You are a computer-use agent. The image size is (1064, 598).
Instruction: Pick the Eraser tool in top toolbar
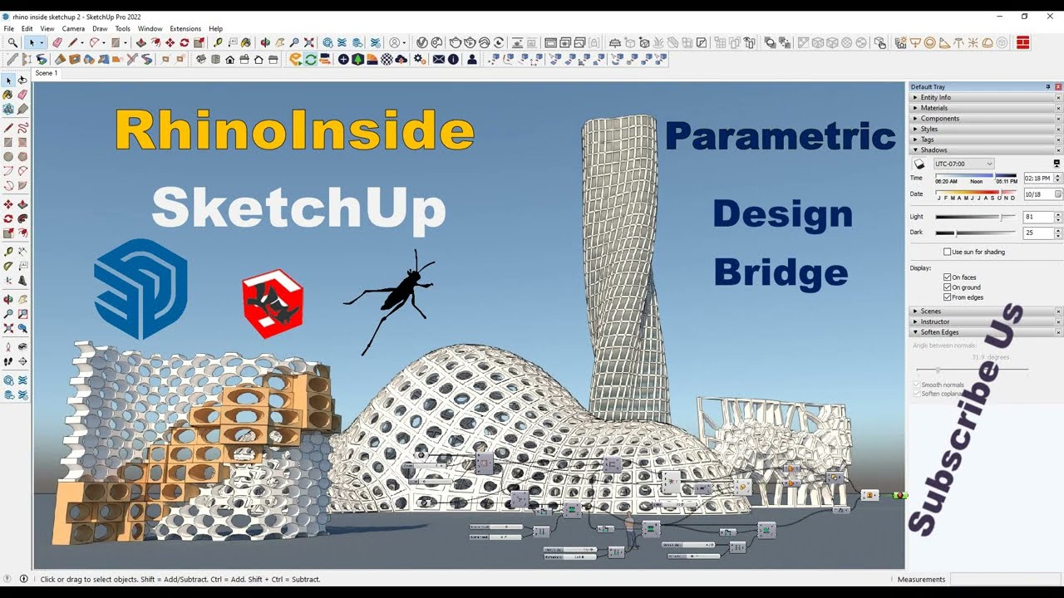(57, 42)
